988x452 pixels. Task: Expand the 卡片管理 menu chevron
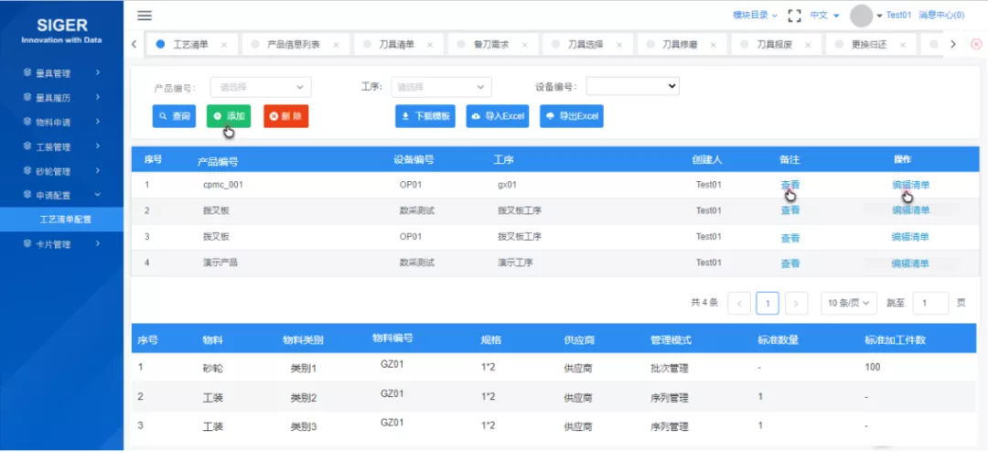98,244
